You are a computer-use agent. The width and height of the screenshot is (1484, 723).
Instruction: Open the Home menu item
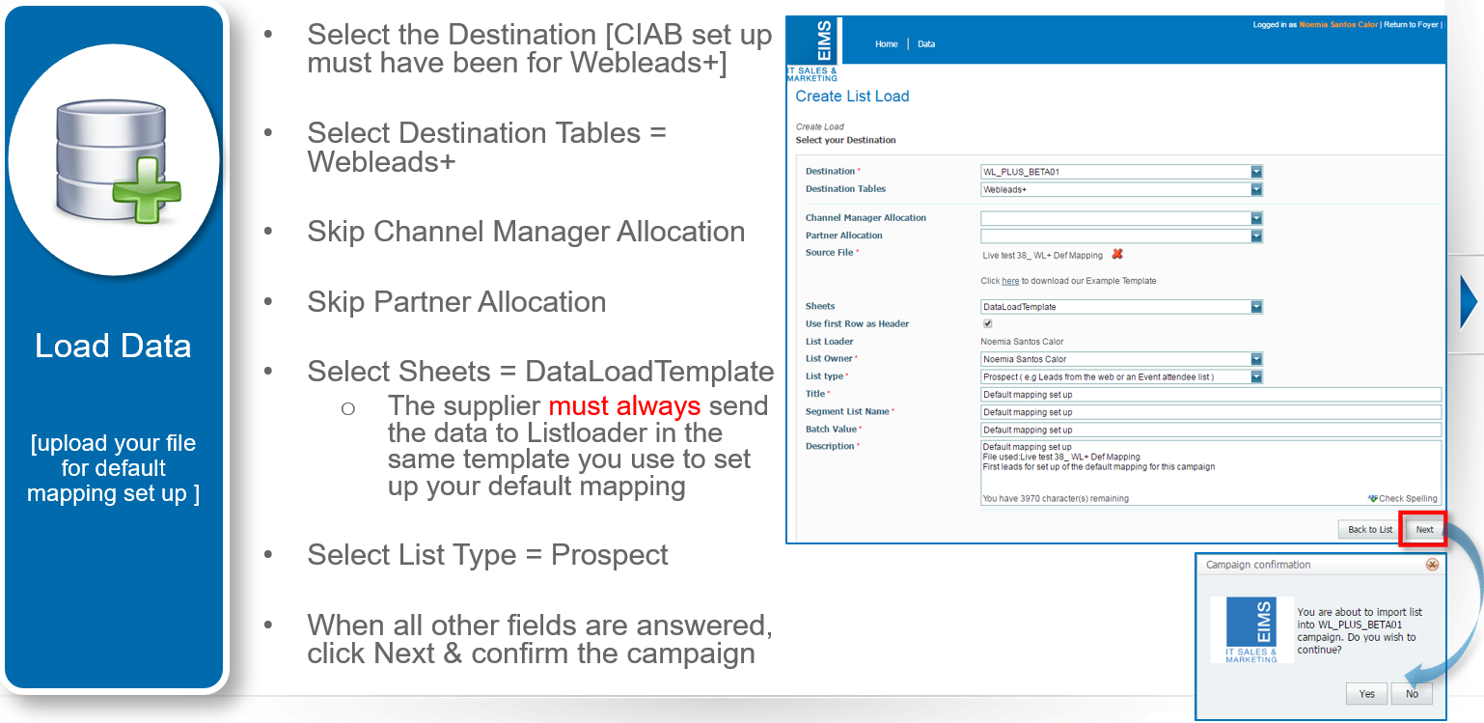pos(886,44)
